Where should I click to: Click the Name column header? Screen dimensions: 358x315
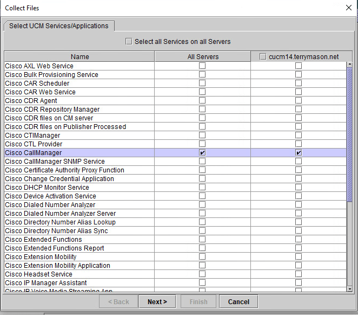coord(79,56)
